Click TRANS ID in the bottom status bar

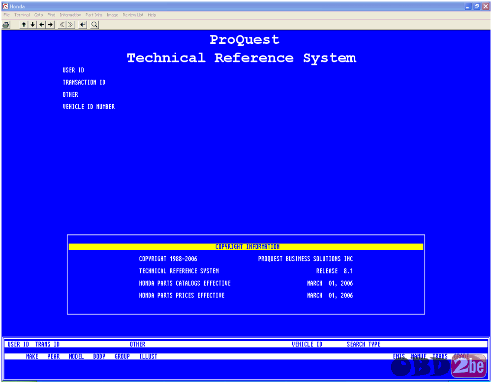coord(47,344)
